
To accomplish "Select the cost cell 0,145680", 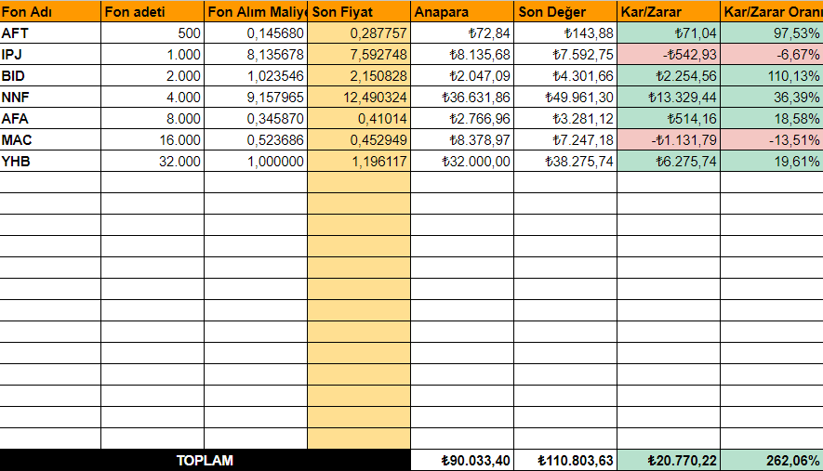I will 256,33.
